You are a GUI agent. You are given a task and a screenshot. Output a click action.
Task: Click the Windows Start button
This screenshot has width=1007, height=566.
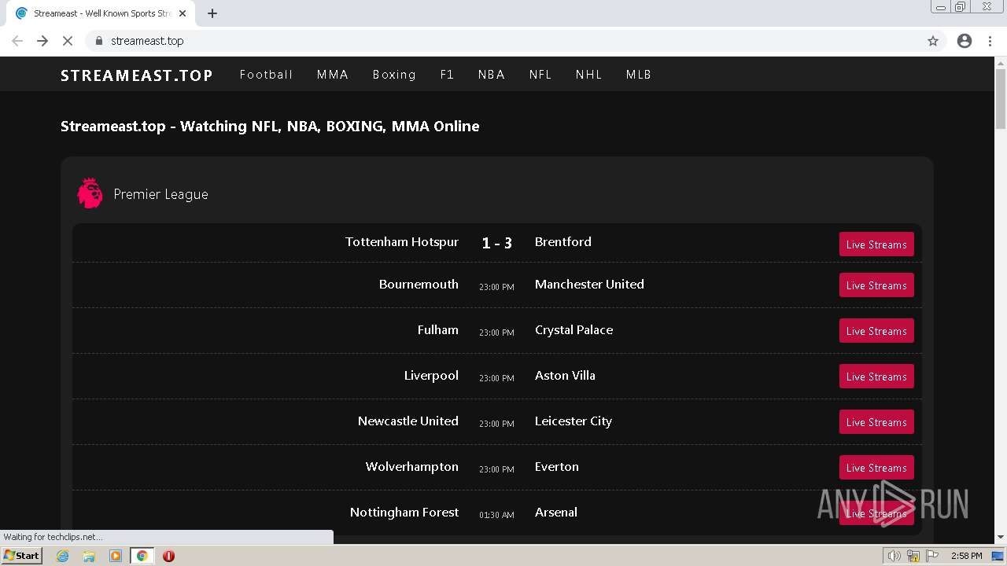(x=21, y=556)
